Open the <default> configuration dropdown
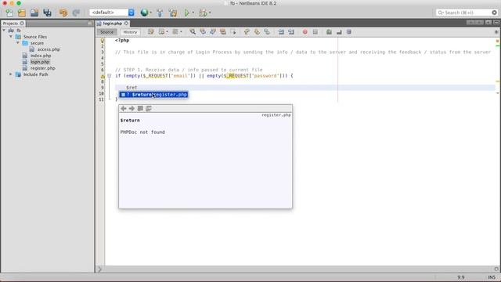The width and height of the screenshot is (501, 282). tap(112, 13)
